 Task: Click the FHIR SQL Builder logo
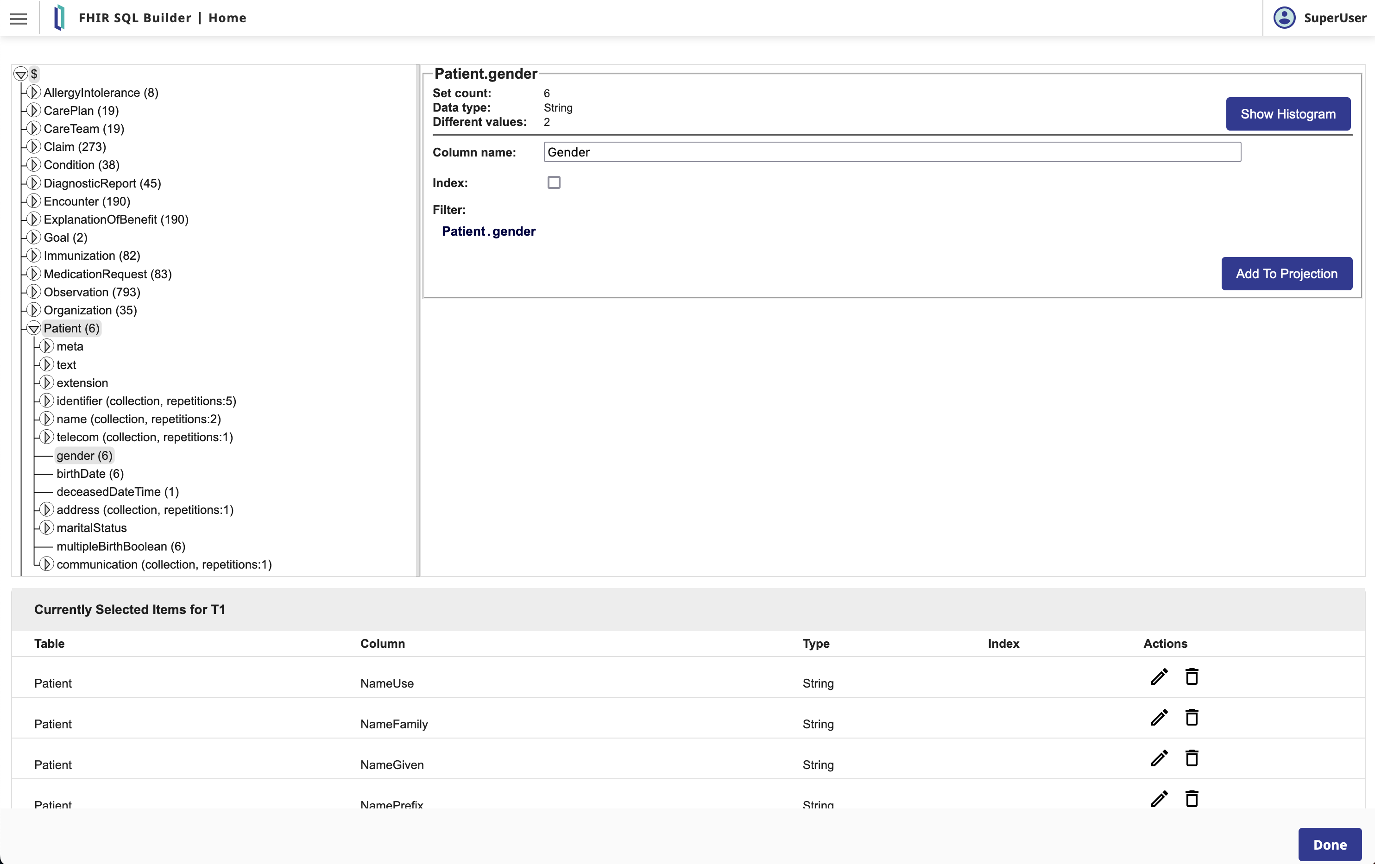coord(59,18)
